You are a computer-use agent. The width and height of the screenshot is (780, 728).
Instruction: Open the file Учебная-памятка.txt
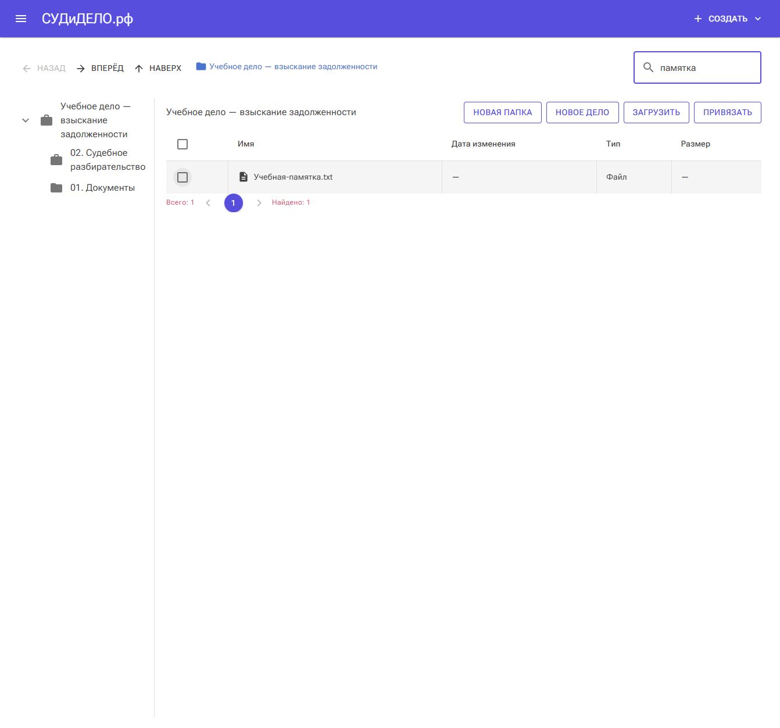[x=293, y=177]
